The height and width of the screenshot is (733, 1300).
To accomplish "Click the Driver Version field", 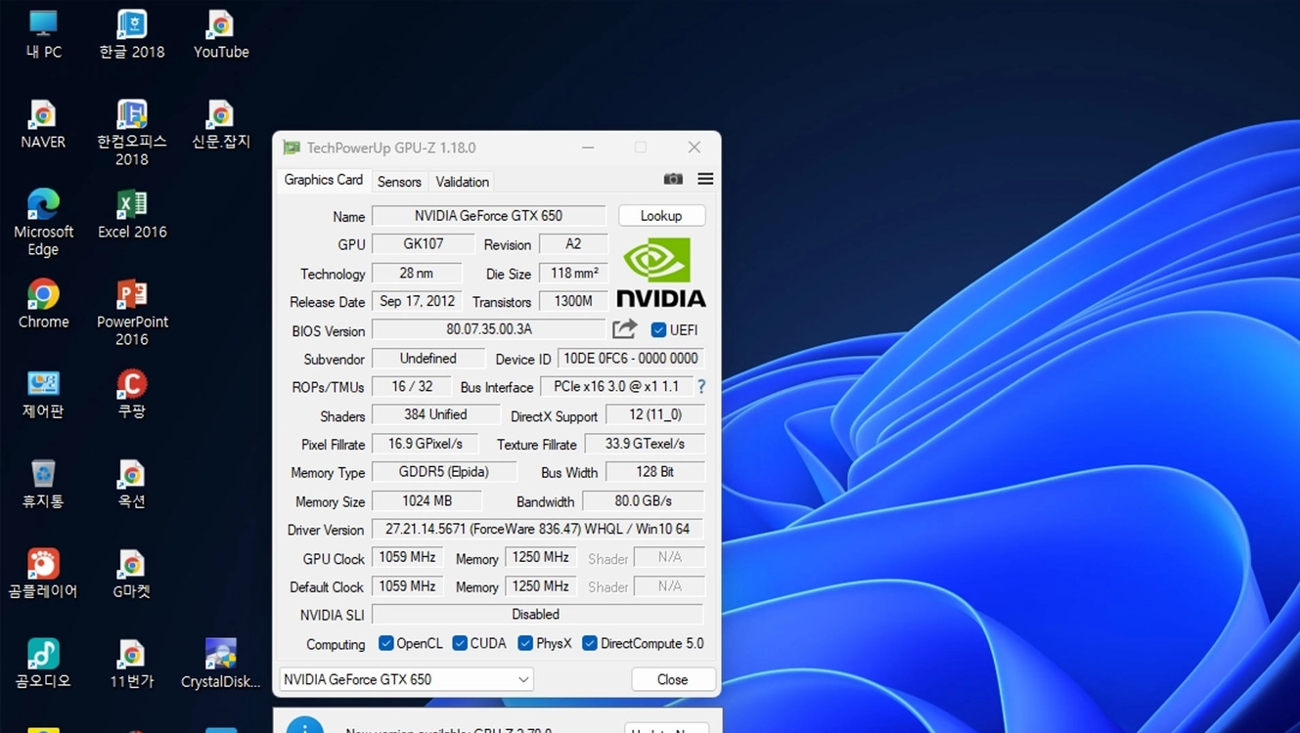I will [x=537, y=529].
